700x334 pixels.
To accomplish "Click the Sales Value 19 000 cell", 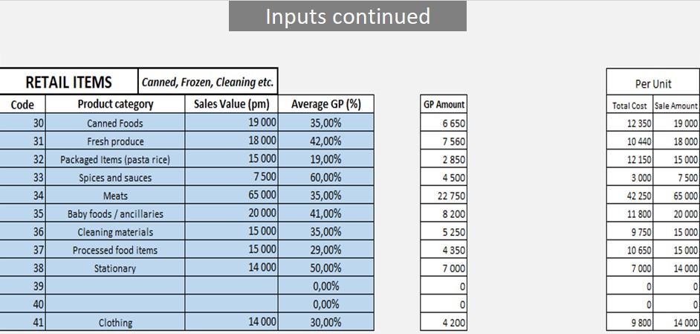I will click(231, 123).
